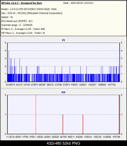Select 4D881 label on PIF axis
The height and width of the screenshot is (146, 127).
coord(47,137)
